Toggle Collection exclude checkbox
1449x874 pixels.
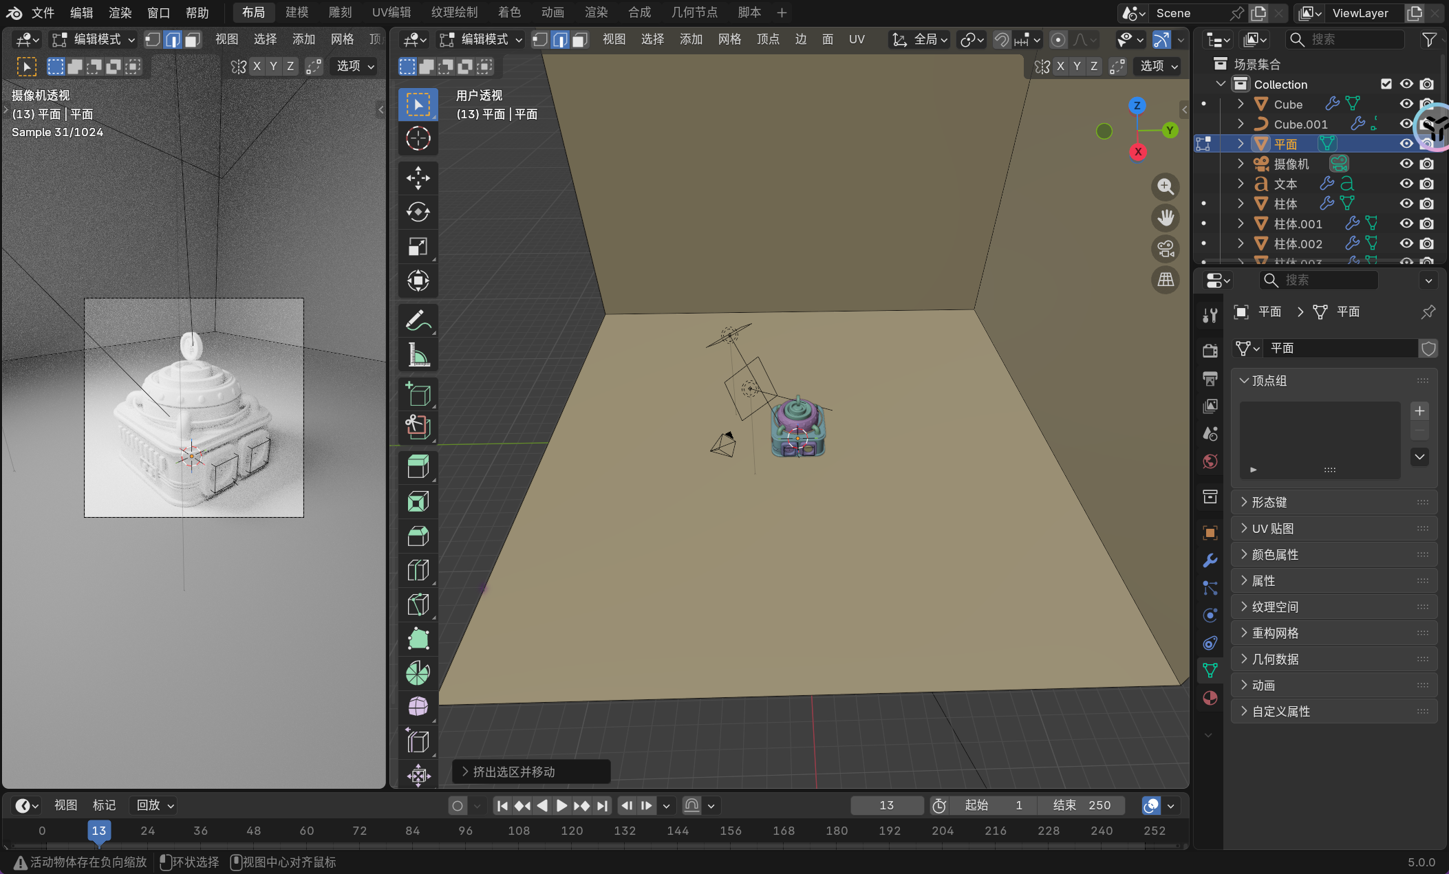(x=1386, y=84)
